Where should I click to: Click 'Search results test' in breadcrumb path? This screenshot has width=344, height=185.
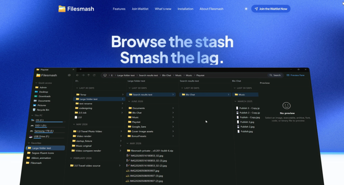[148, 75]
